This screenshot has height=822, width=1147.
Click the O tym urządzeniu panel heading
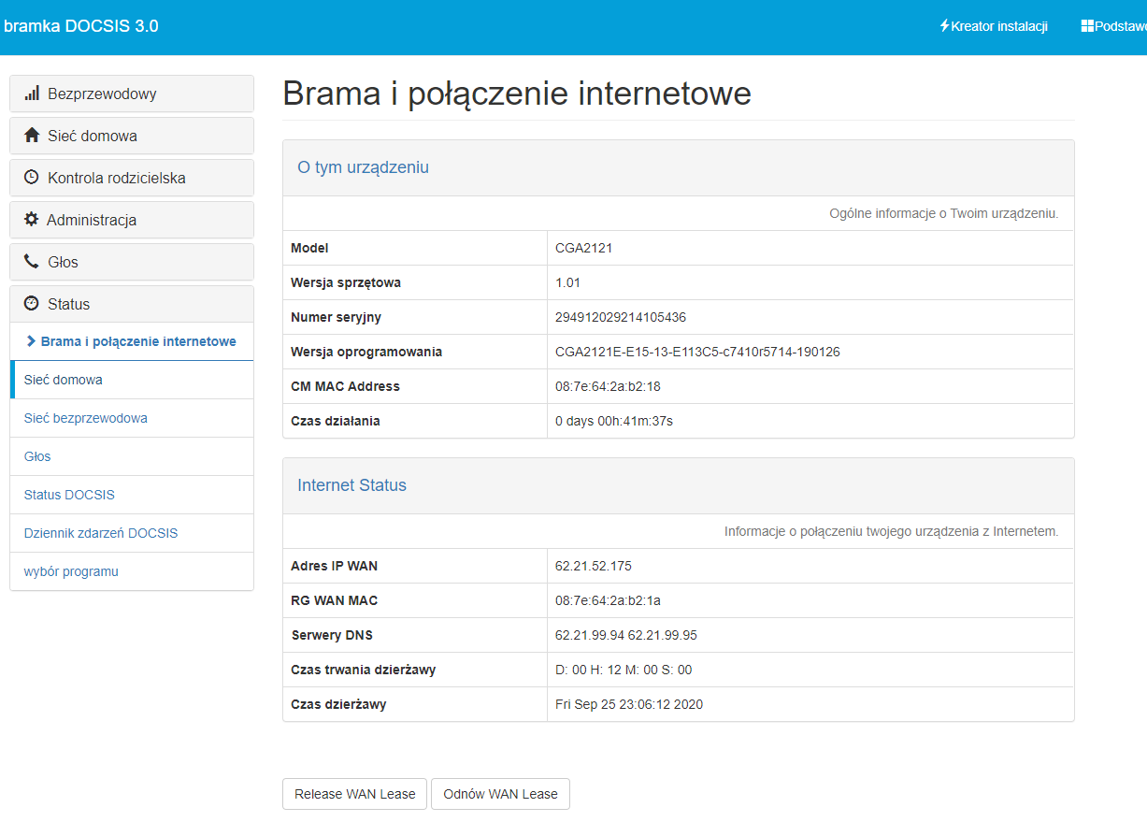coord(363,167)
